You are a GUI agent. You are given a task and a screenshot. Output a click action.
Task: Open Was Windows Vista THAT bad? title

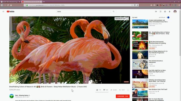pyautogui.click(x=158, y=89)
